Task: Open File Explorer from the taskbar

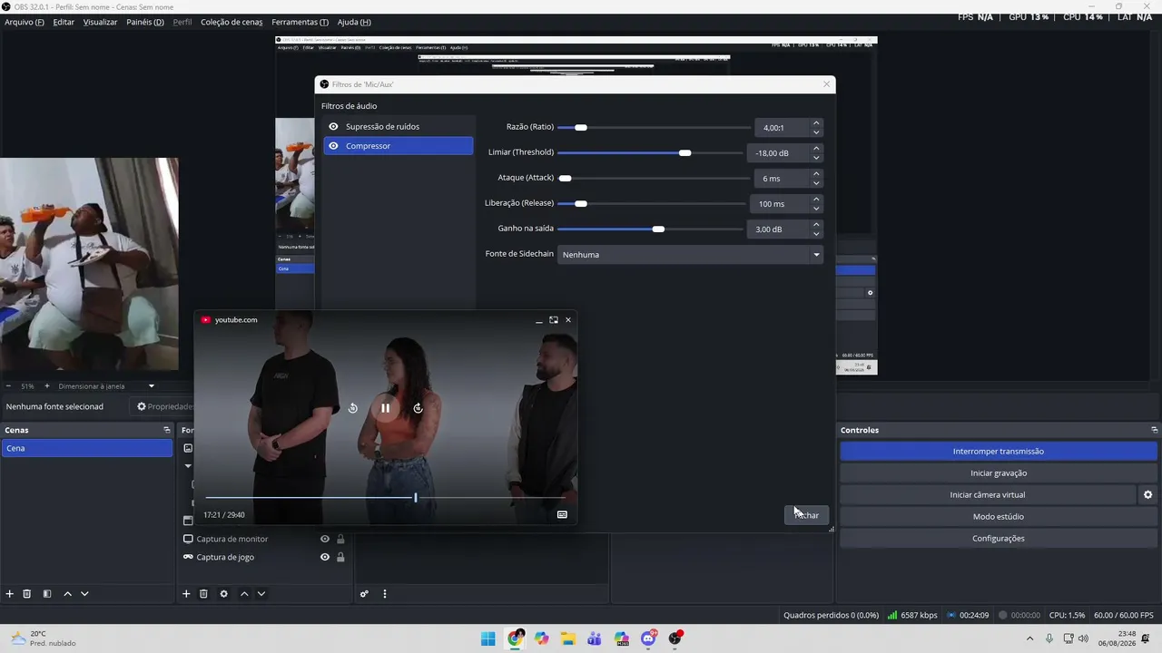Action: pyautogui.click(x=568, y=638)
